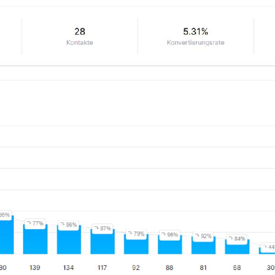Click the blue bar with value 139
Screen dimensions: 275x275
tap(35, 241)
